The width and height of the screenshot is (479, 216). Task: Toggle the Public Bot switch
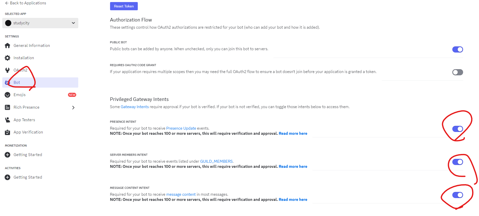[457, 49]
